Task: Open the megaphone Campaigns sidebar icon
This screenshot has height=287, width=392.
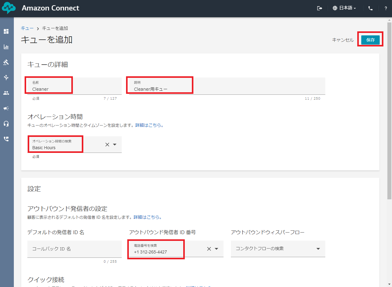Action: 6,108
